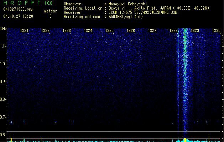The width and height of the screenshot is (224, 142).
Task: Select the Ogata-vill. Akita-Pref. JAPAN location text
Action: [159, 8]
